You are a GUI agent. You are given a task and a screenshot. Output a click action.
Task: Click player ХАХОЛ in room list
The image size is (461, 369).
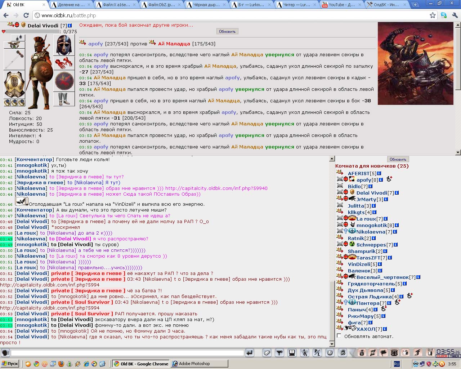coord(366,329)
